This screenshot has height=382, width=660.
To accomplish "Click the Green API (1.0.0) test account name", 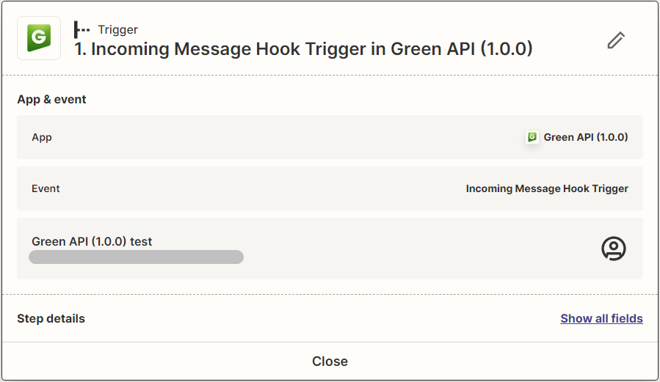I will click(92, 241).
